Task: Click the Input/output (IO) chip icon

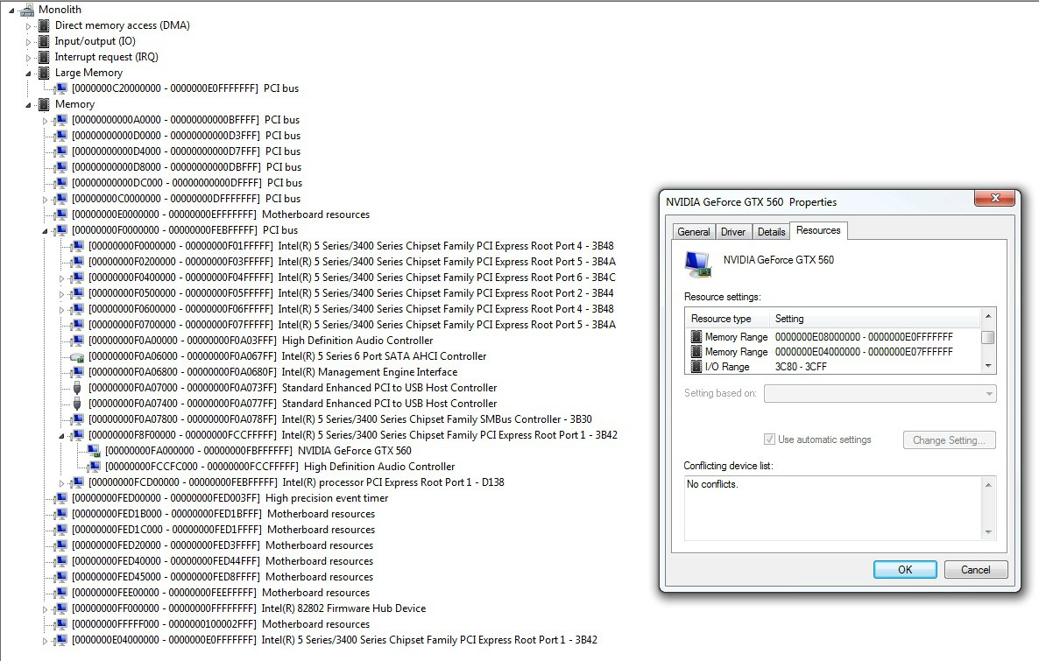Action: pyautogui.click(x=44, y=41)
